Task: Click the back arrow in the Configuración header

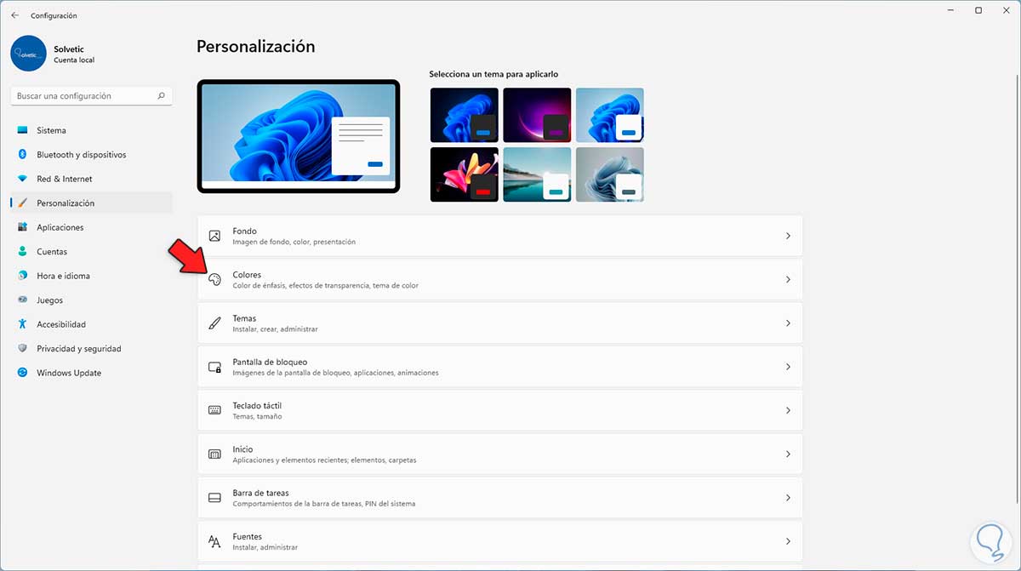Action: pyautogui.click(x=14, y=15)
